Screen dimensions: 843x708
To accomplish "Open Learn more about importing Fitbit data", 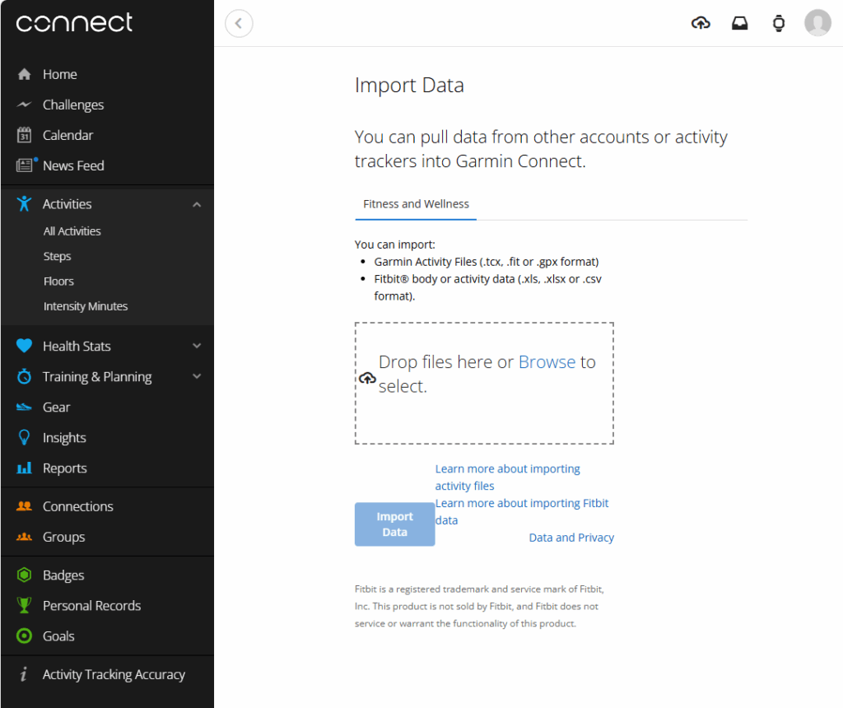I will (x=521, y=512).
